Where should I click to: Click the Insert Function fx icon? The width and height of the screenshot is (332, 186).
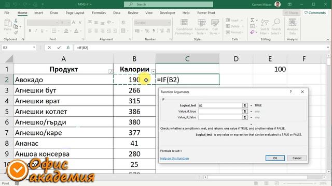coord(68,48)
